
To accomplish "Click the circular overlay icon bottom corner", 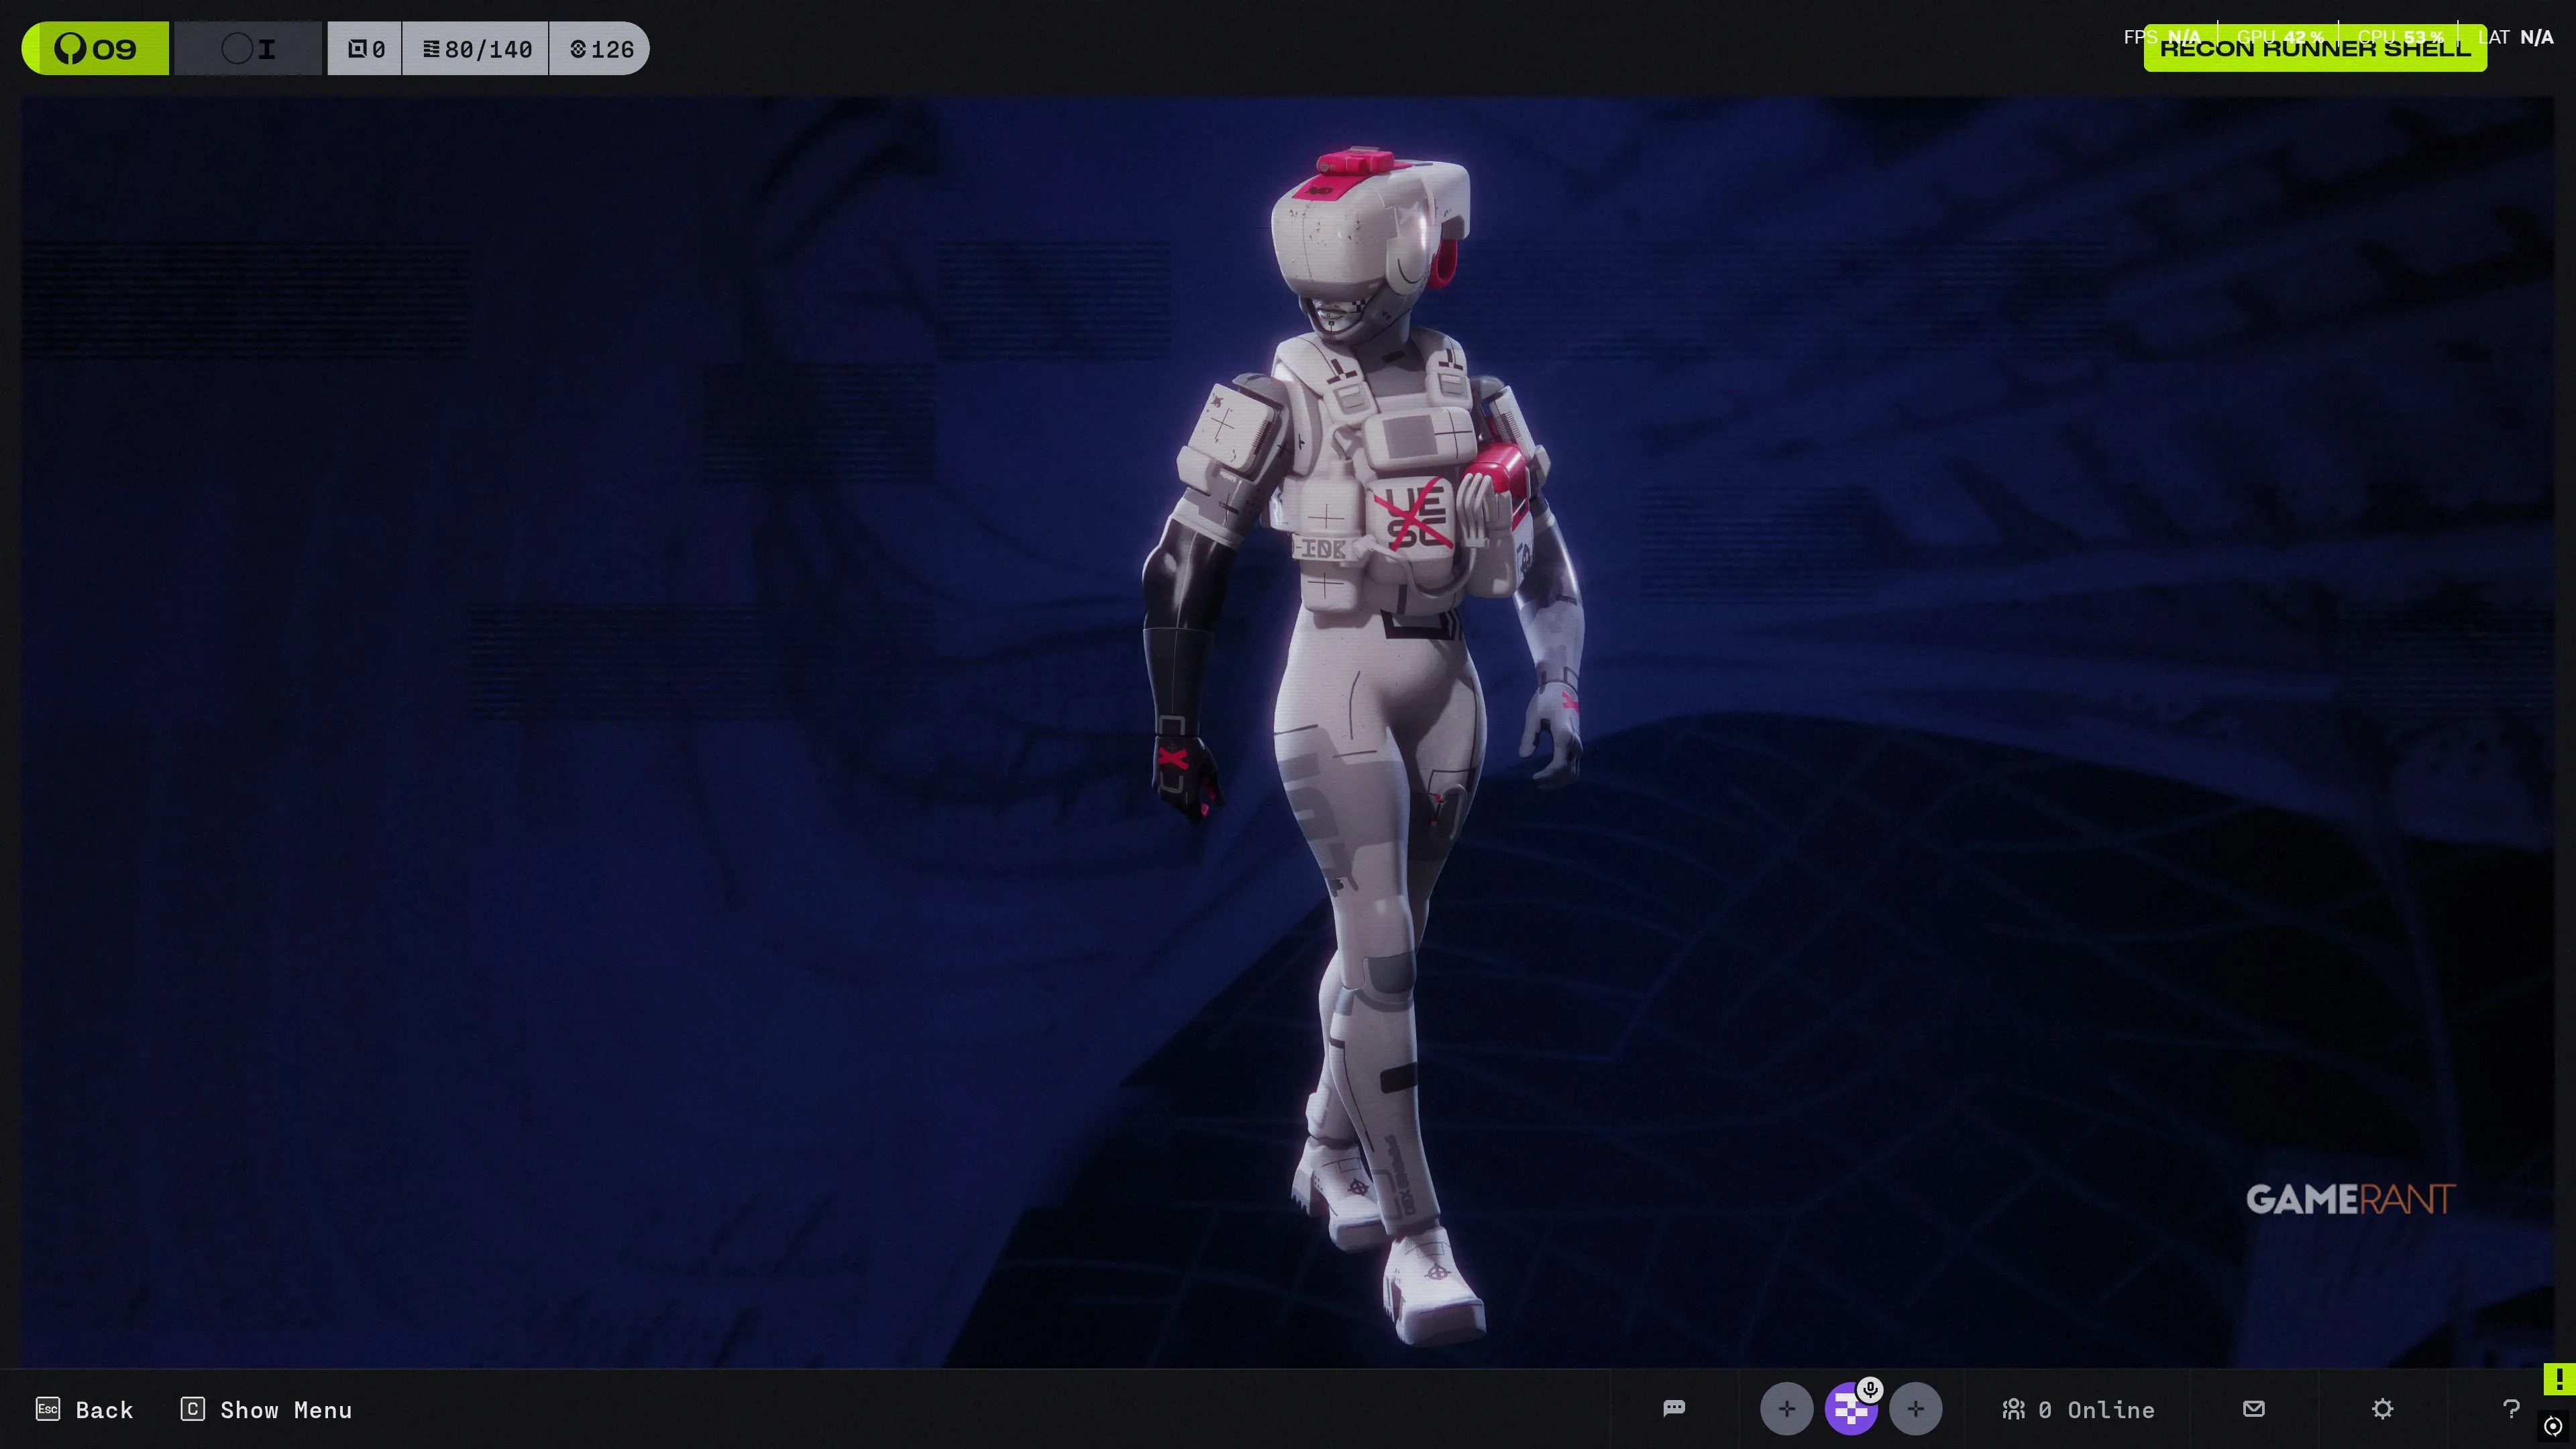I will [2553, 1425].
